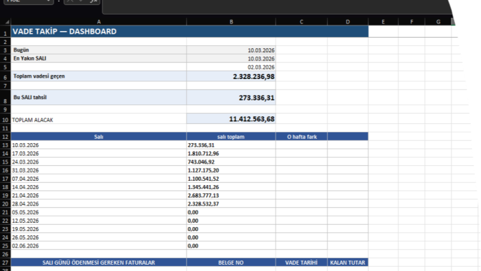Select the 10.03.2026 cell in the Salı table

[99, 145]
